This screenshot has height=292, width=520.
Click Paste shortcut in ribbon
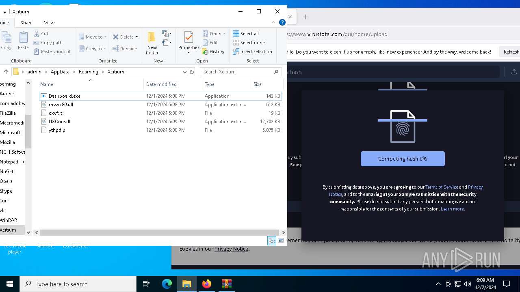[x=52, y=52]
